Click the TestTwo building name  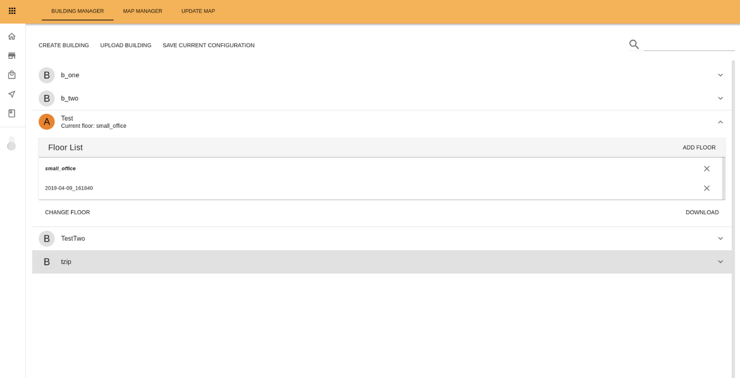73,239
